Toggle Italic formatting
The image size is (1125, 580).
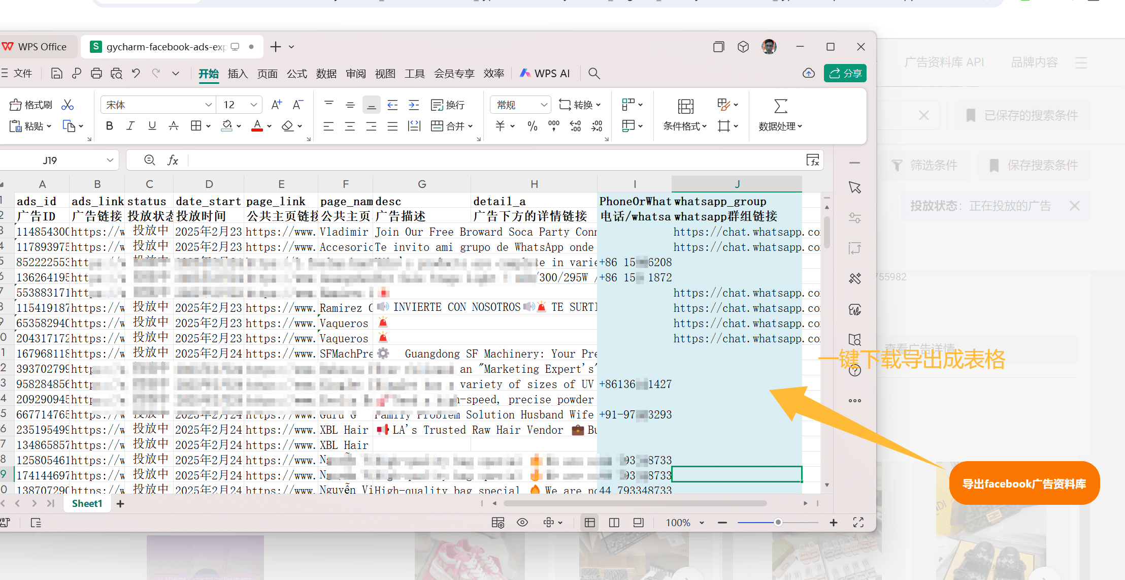[x=130, y=126]
